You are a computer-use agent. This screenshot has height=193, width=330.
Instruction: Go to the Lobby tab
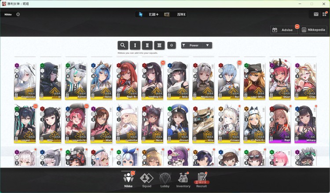coord(165,179)
